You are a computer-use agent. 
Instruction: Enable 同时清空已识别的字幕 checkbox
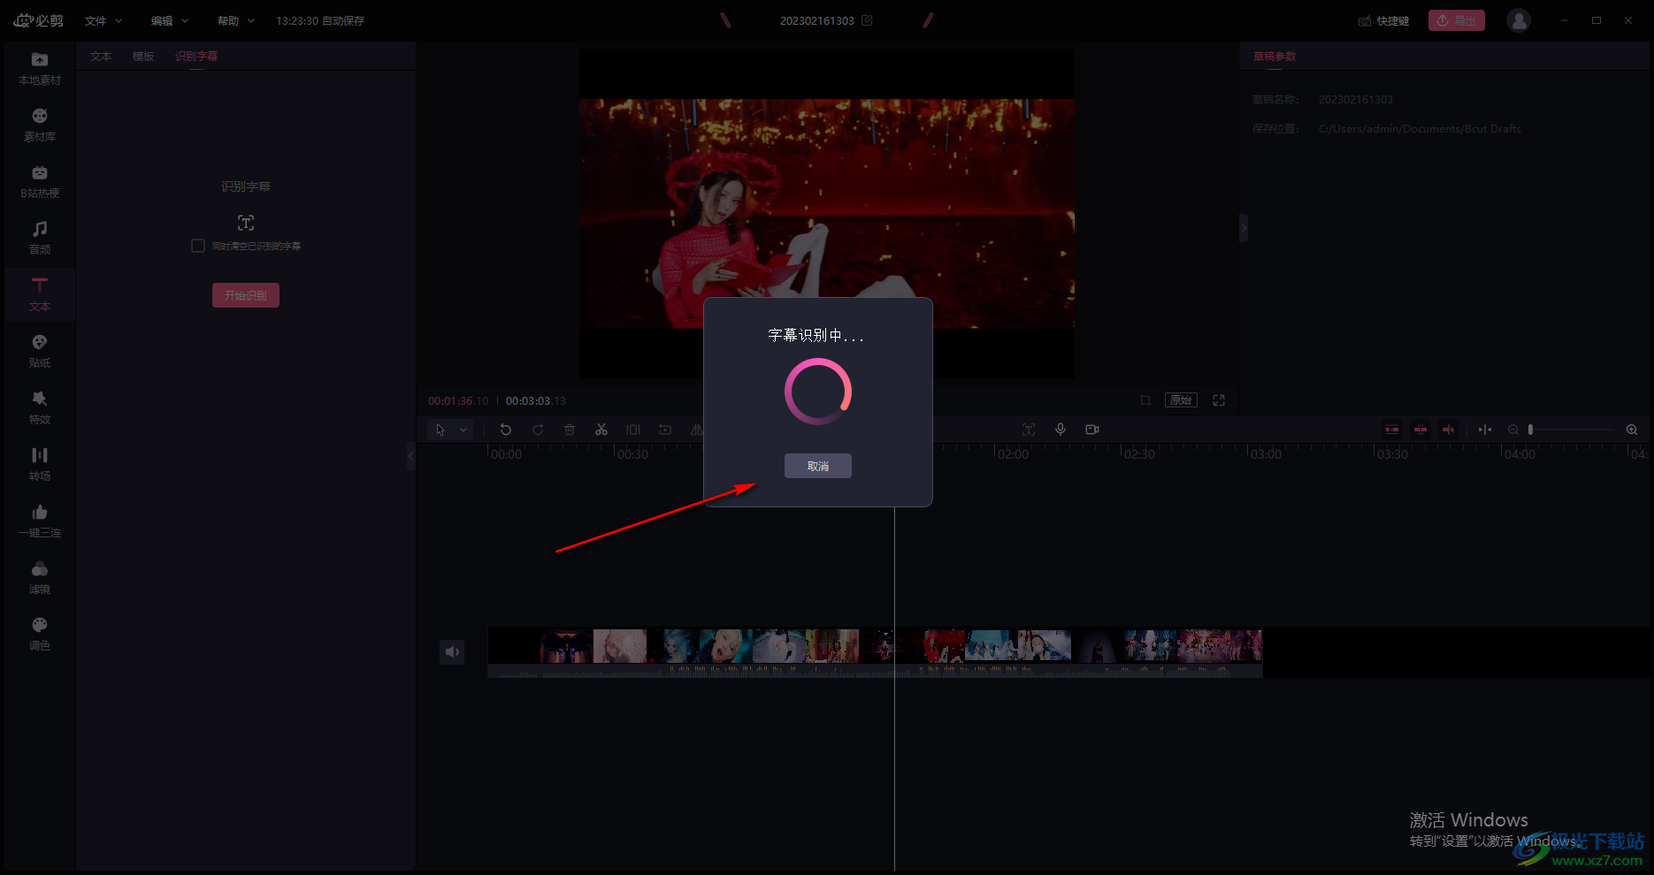[x=198, y=246]
